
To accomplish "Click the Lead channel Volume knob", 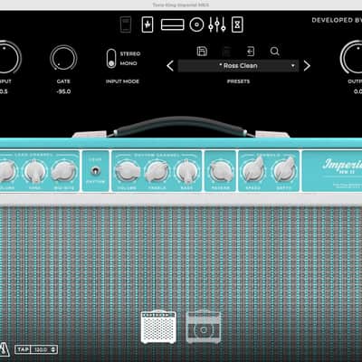I will tap(6, 171).
